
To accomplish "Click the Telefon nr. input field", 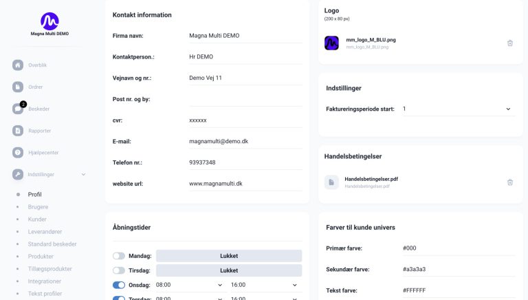I will 245,162.
